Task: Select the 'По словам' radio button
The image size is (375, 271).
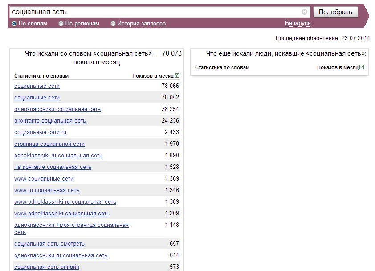Action: pyautogui.click(x=14, y=24)
